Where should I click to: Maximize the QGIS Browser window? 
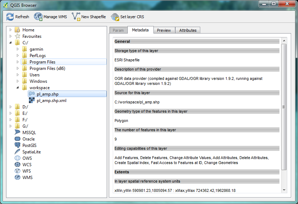click(x=273, y=4)
